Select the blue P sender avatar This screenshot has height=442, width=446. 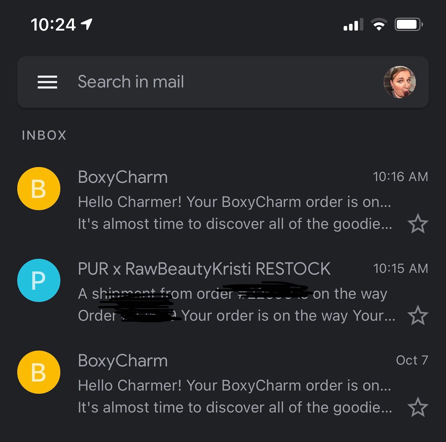39,280
